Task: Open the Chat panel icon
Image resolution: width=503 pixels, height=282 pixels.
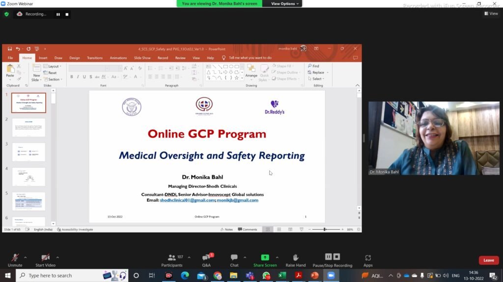Action: pos(234,258)
